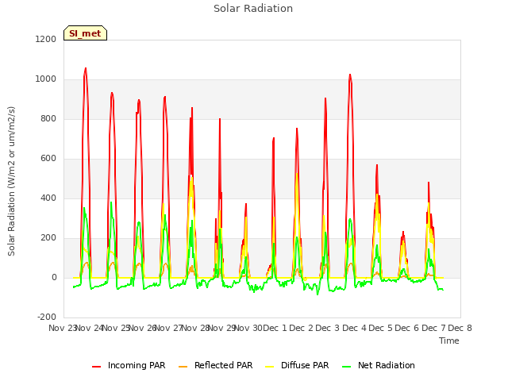508x381 pixels.
Task: Click the -200 y-axis tick label
Action: click(x=47, y=317)
